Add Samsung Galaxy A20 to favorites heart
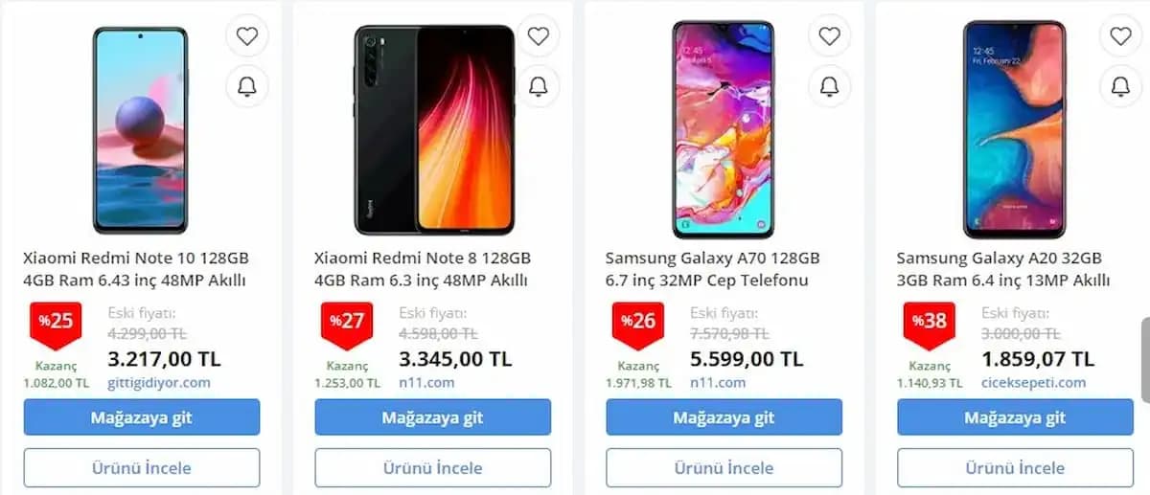 [1121, 36]
